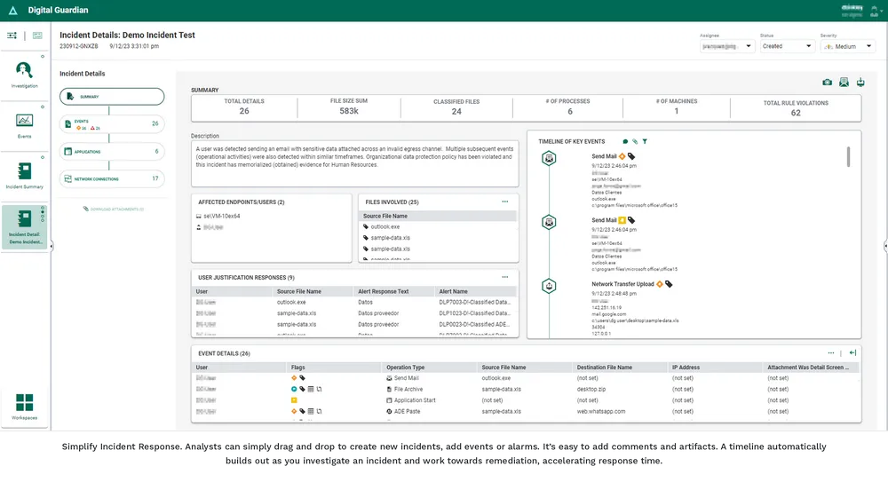Click the timeline panel vertical scrollbar
Screen dimensions: 888x482
[848, 157]
